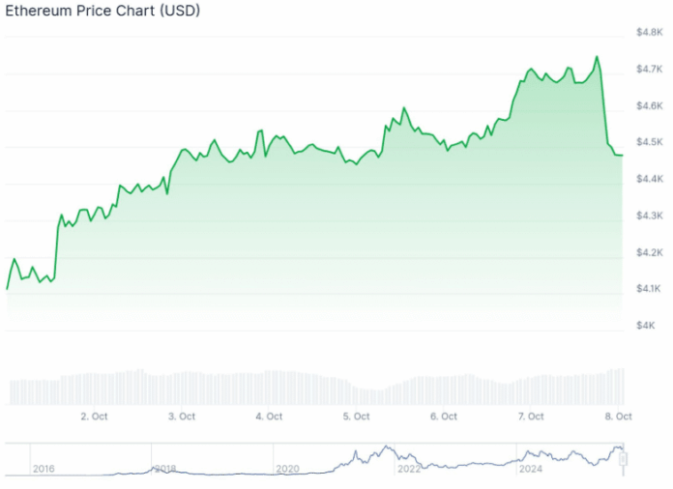Click the $4.8K price axis label
The height and width of the screenshot is (489, 673).
(x=649, y=33)
